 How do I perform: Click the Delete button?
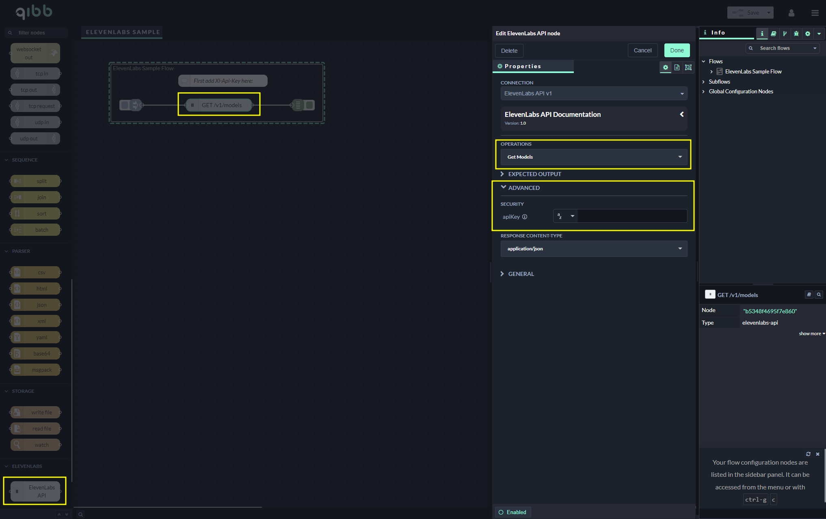coord(509,51)
